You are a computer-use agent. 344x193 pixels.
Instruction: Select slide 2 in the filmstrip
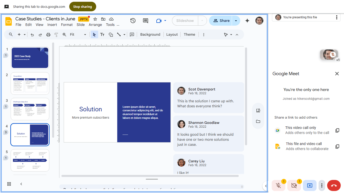point(30,83)
